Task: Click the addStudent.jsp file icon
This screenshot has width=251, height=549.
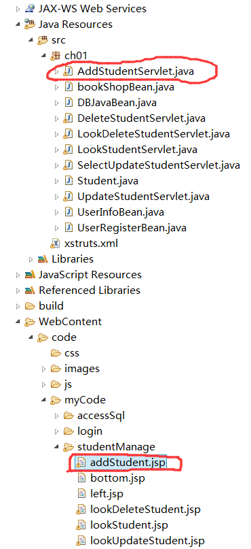Action: (x=81, y=463)
